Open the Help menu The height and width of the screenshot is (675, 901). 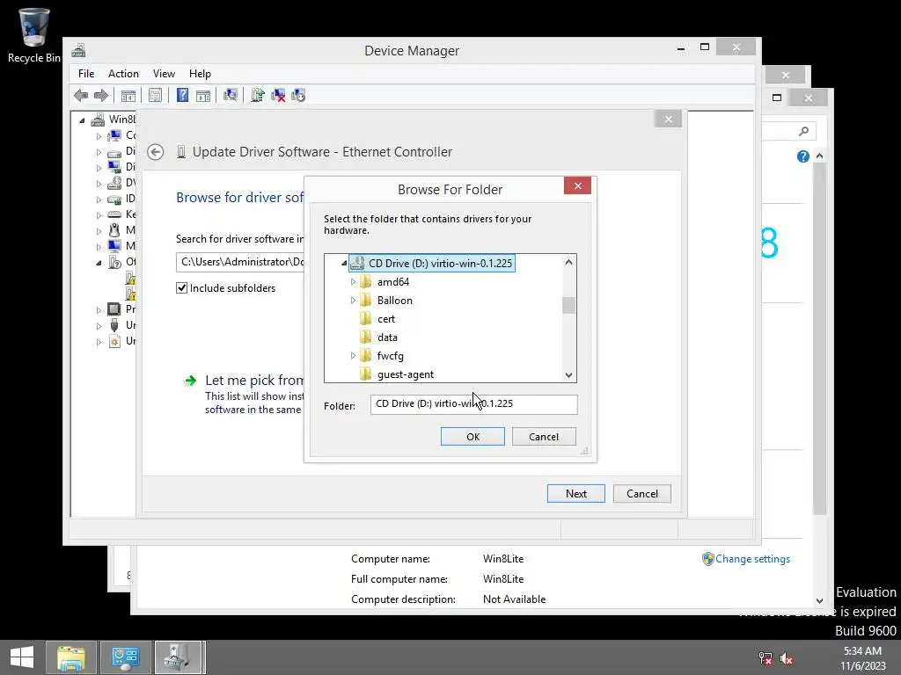pyautogui.click(x=200, y=74)
